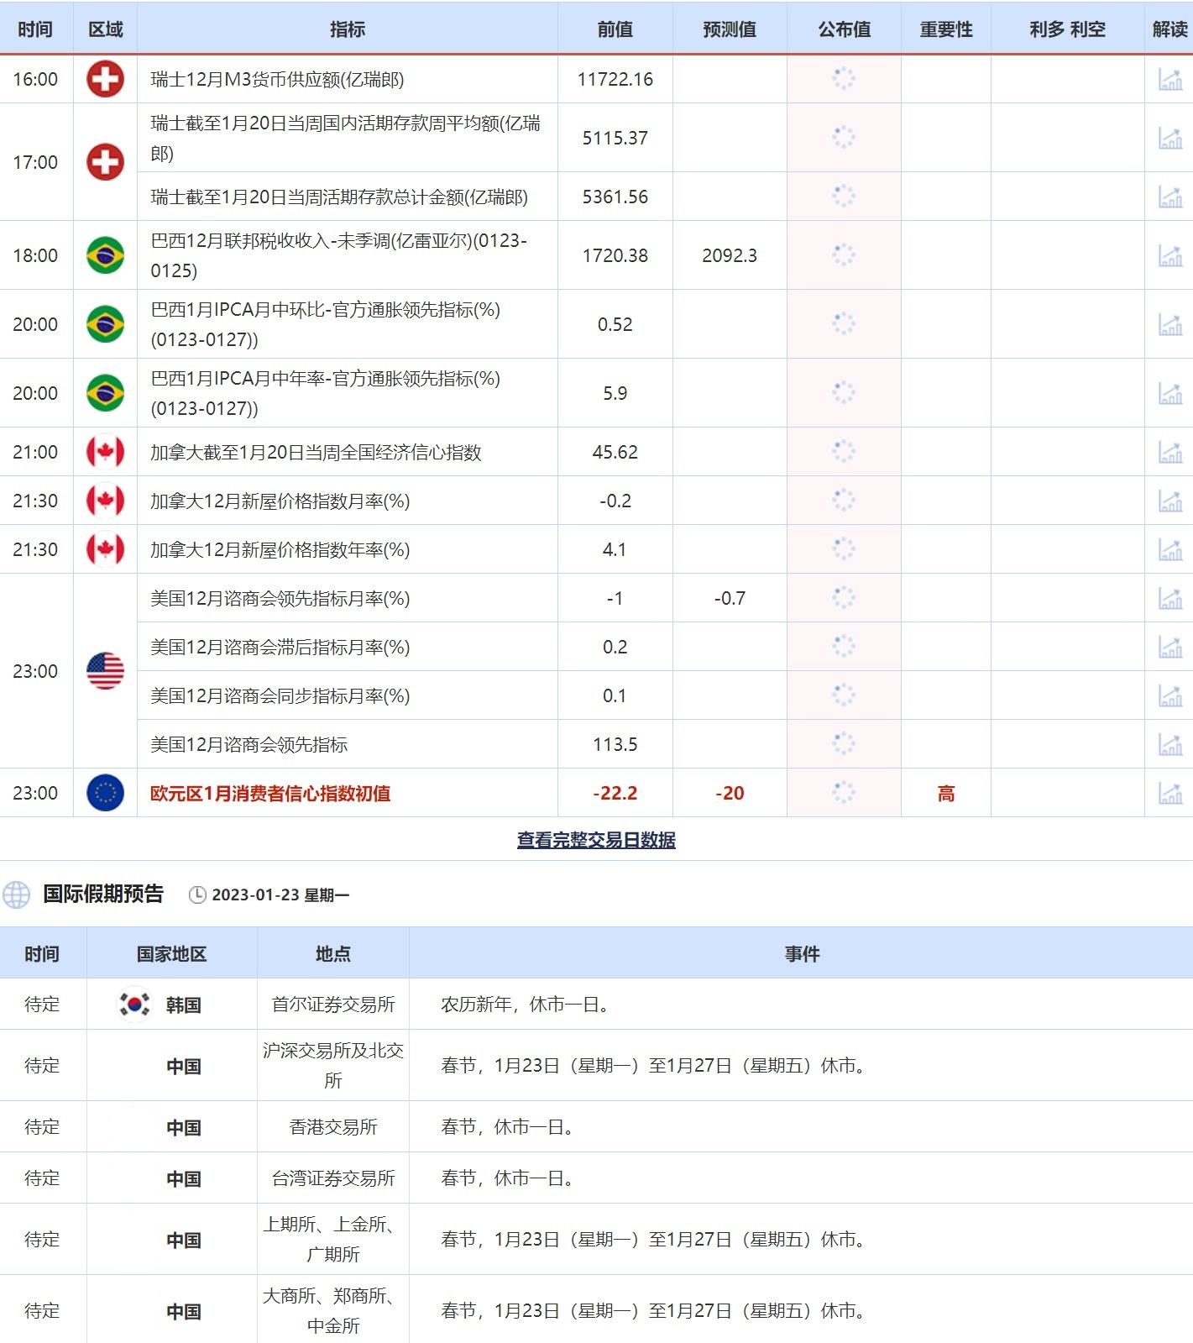Click the Swiss flag in the 16:00 row
Image resolution: width=1193 pixels, height=1343 pixels.
pos(105,79)
